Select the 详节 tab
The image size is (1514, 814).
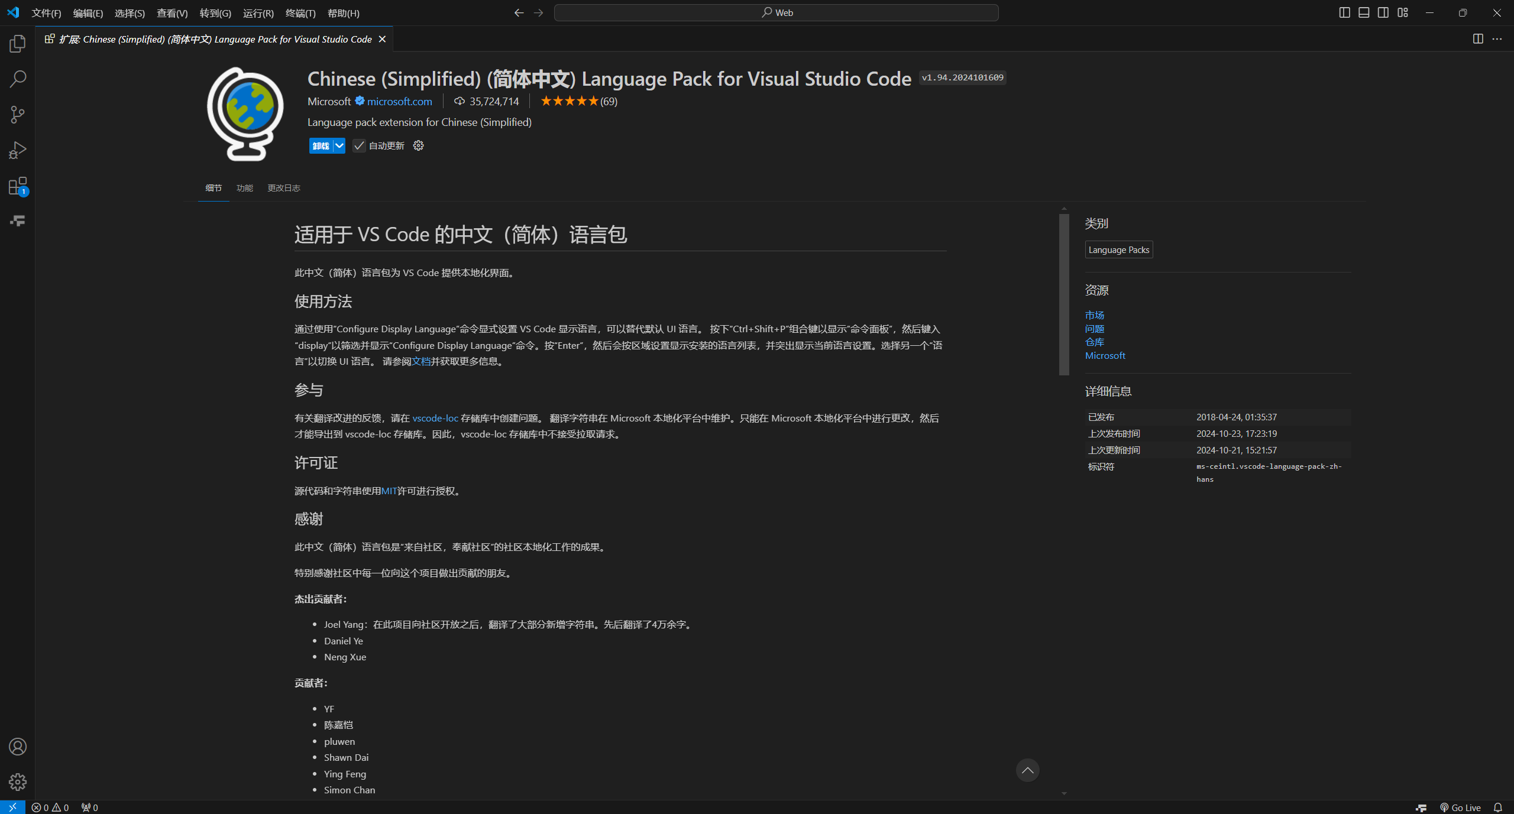215,187
